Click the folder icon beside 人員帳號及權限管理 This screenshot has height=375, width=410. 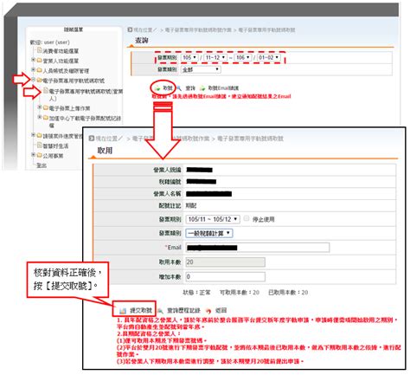(39, 70)
